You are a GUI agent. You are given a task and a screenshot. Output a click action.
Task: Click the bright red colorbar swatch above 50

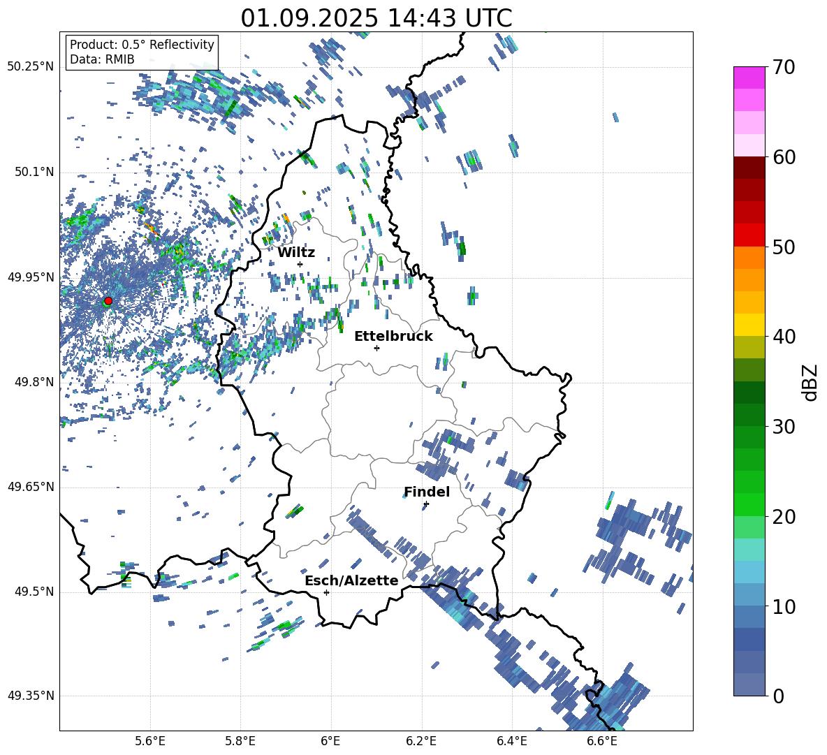pos(749,235)
